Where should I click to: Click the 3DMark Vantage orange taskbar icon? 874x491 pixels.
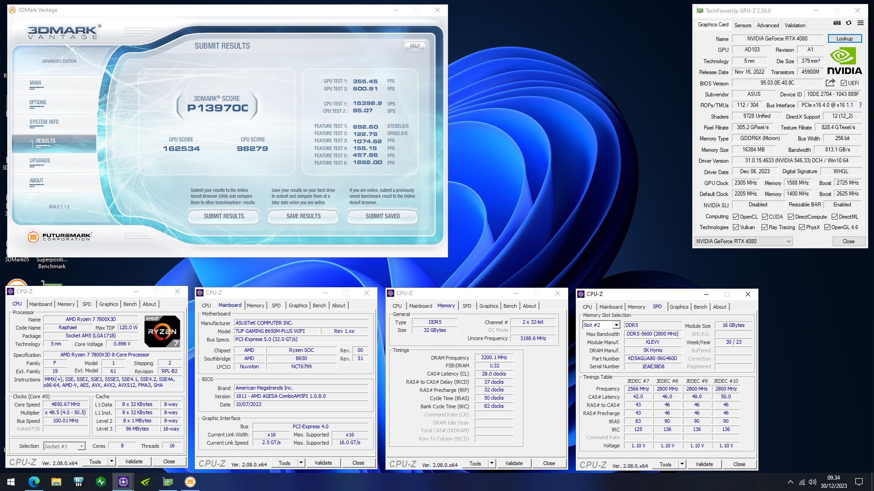pyautogui.click(x=190, y=482)
